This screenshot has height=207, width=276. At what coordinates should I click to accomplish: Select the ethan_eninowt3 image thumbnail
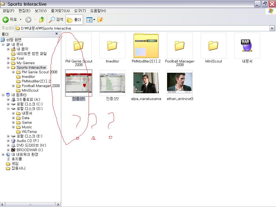[180, 83]
